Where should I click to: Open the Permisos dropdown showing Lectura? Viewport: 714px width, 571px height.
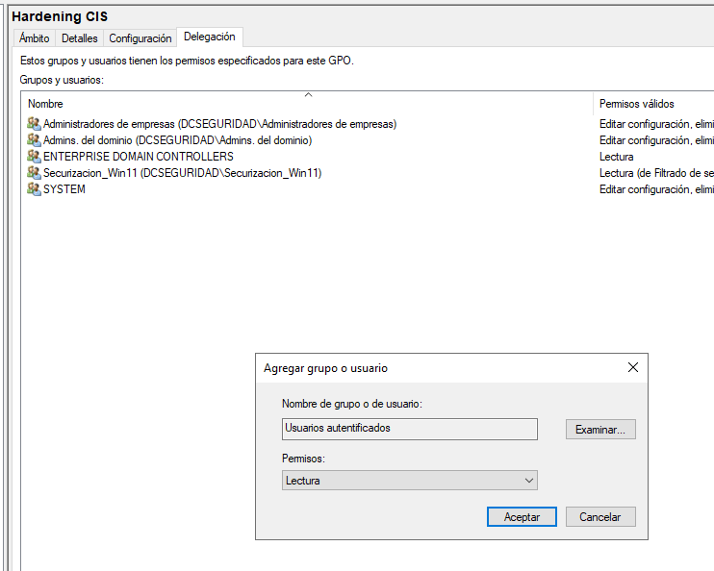410,481
